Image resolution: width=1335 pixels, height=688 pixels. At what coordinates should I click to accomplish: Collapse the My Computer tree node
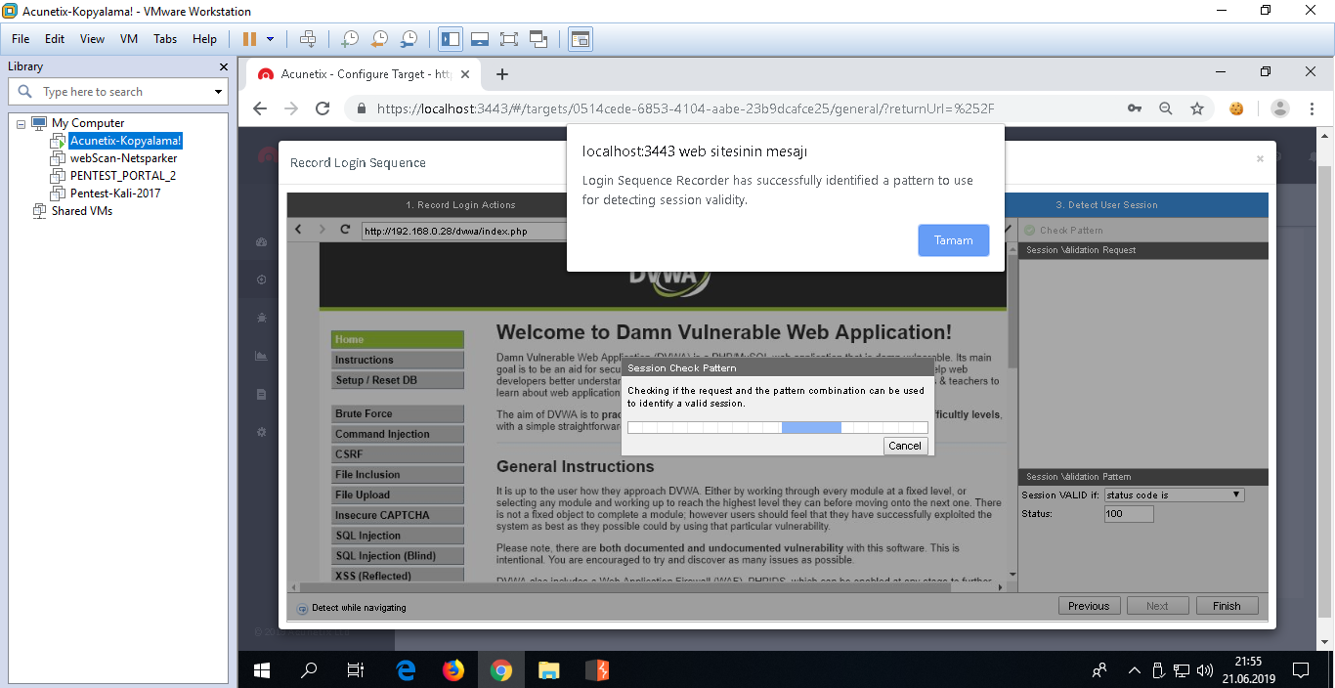tap(22, 123)
